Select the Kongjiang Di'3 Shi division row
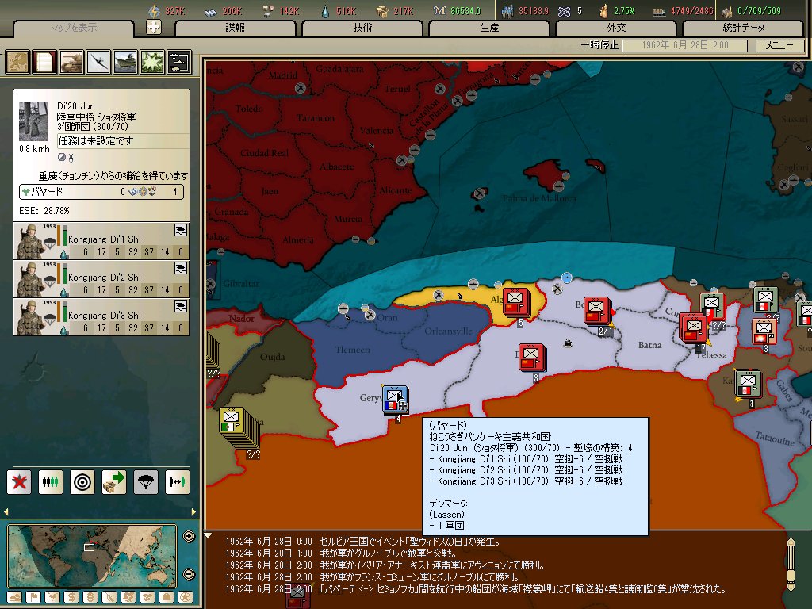This screenshot has width=812, height=609. coord(101,317)
